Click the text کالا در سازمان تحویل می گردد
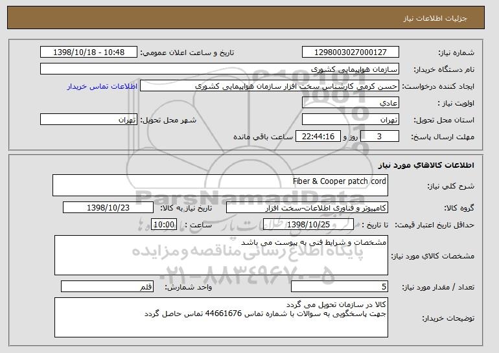The image size is (499, 353). coord(336,304)
